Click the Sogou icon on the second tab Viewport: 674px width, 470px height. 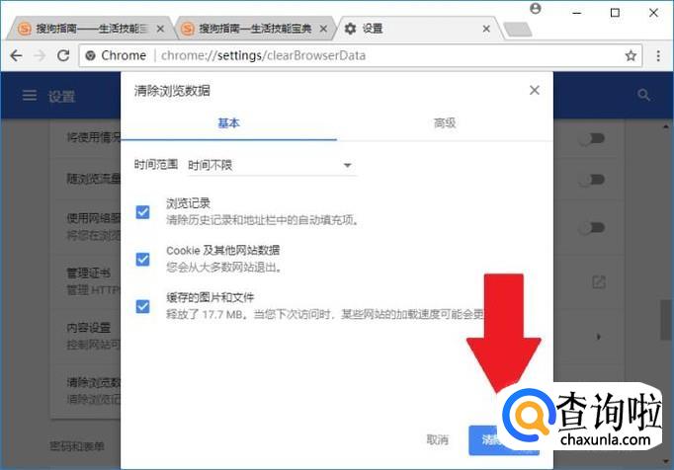click(188, 29)
